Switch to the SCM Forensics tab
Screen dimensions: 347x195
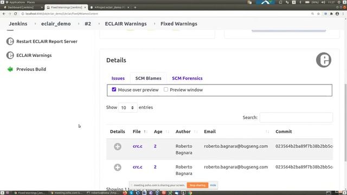[187, 78]
